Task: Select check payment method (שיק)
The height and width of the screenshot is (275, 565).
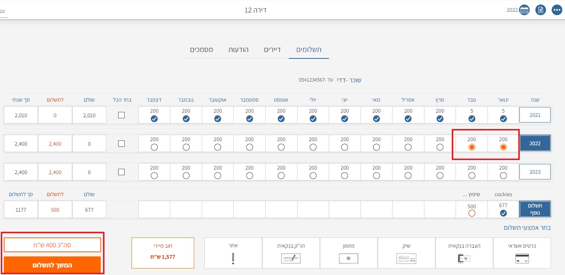Action: (x=406, y=253)
